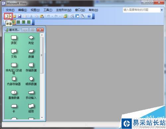Click the stencil scrollbar up arrow
Screen dimensions: 166x129
point(42,35)
